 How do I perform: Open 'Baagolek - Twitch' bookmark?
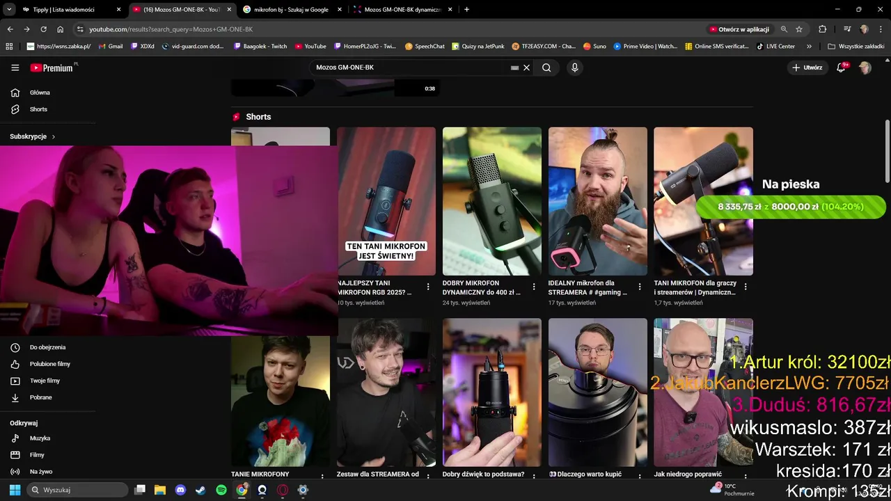[x=260, y=47]
